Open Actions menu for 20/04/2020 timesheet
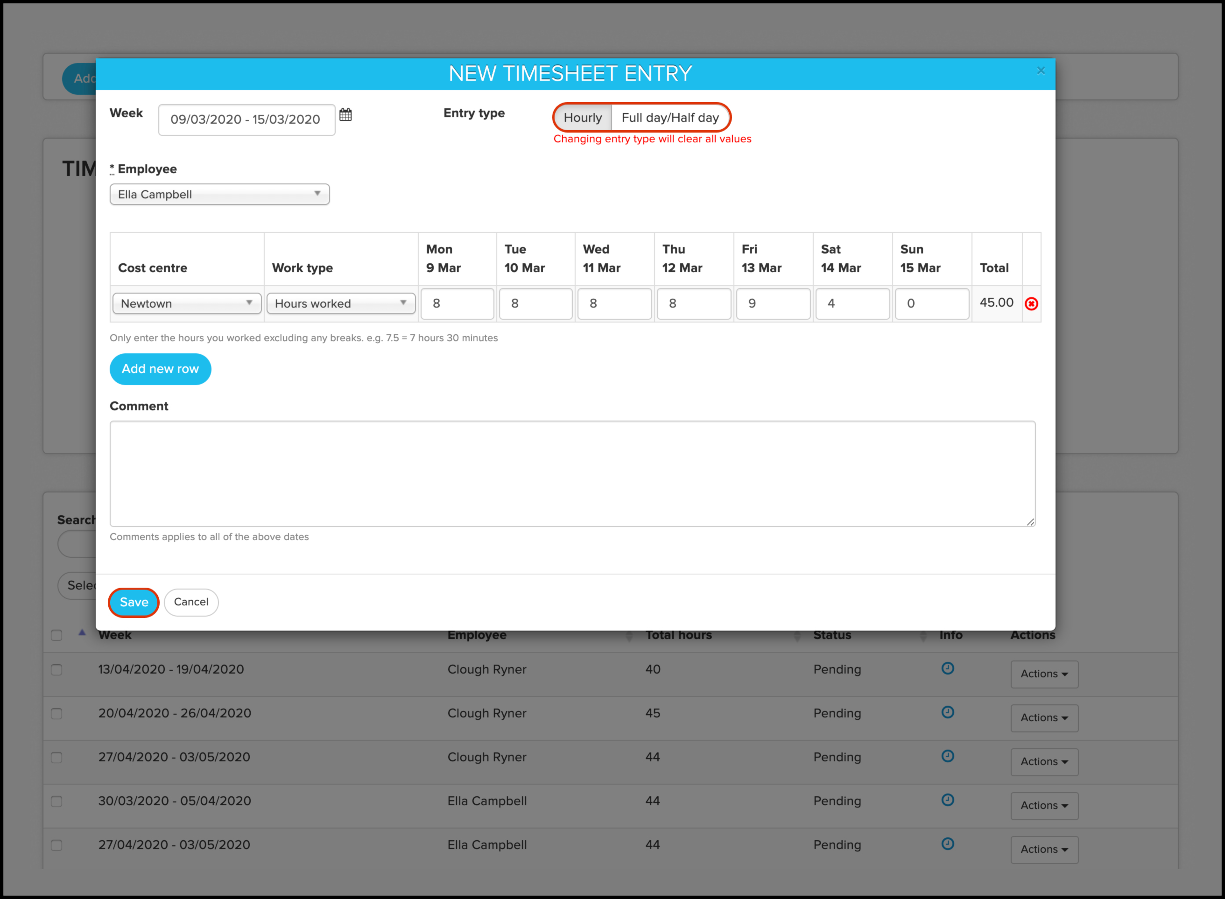The image size is (1225, 899). pyautogui.click(x=1044, y=718)
